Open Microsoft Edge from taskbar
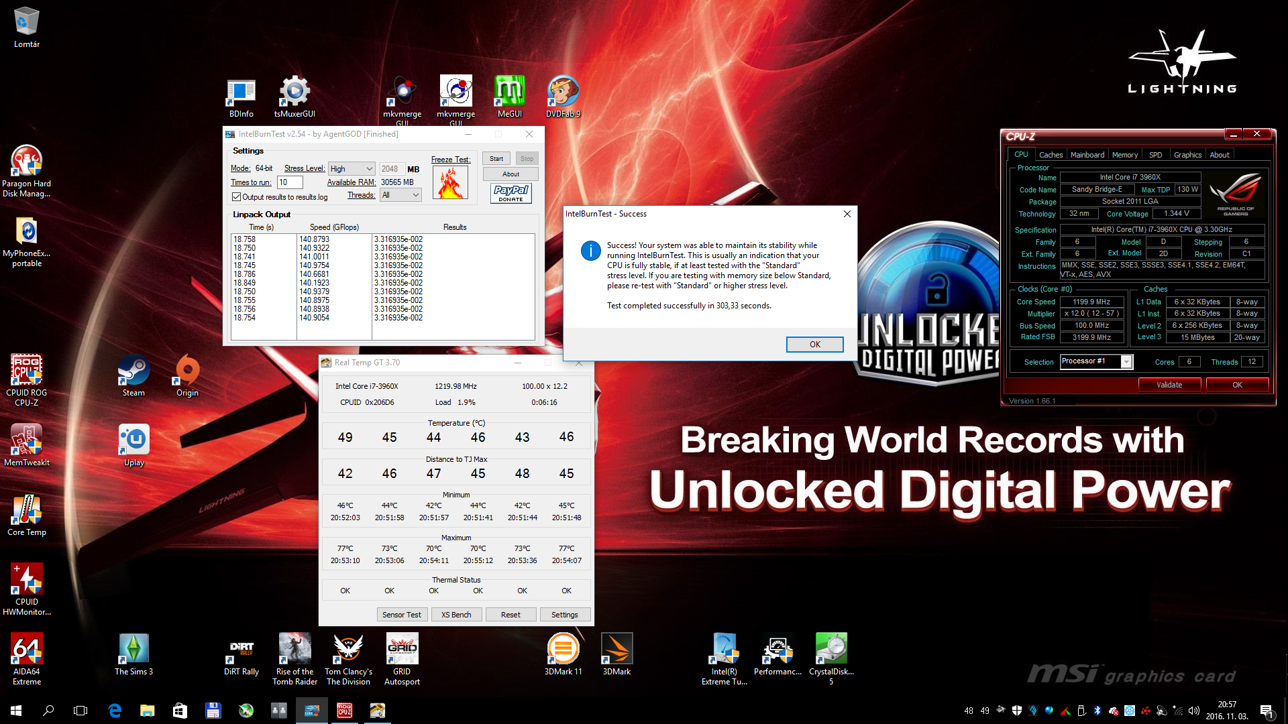1288x724 pixels. tap(115, 711)
